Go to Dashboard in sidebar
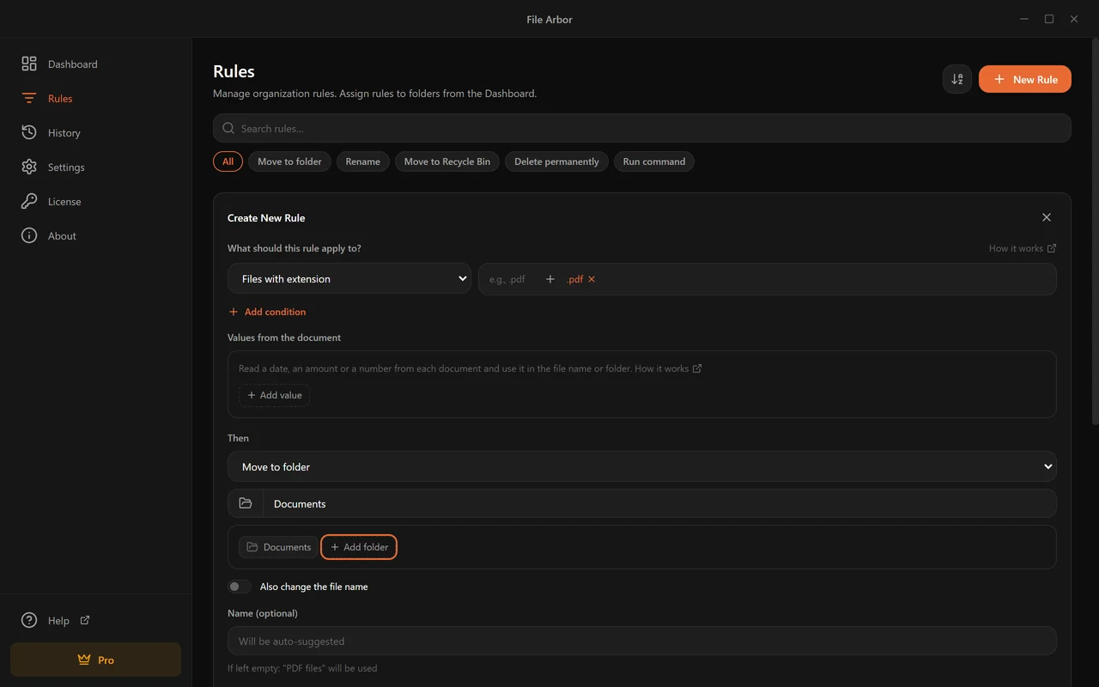The width and height of the screenshot is (1099, 687). pos(72,64)
